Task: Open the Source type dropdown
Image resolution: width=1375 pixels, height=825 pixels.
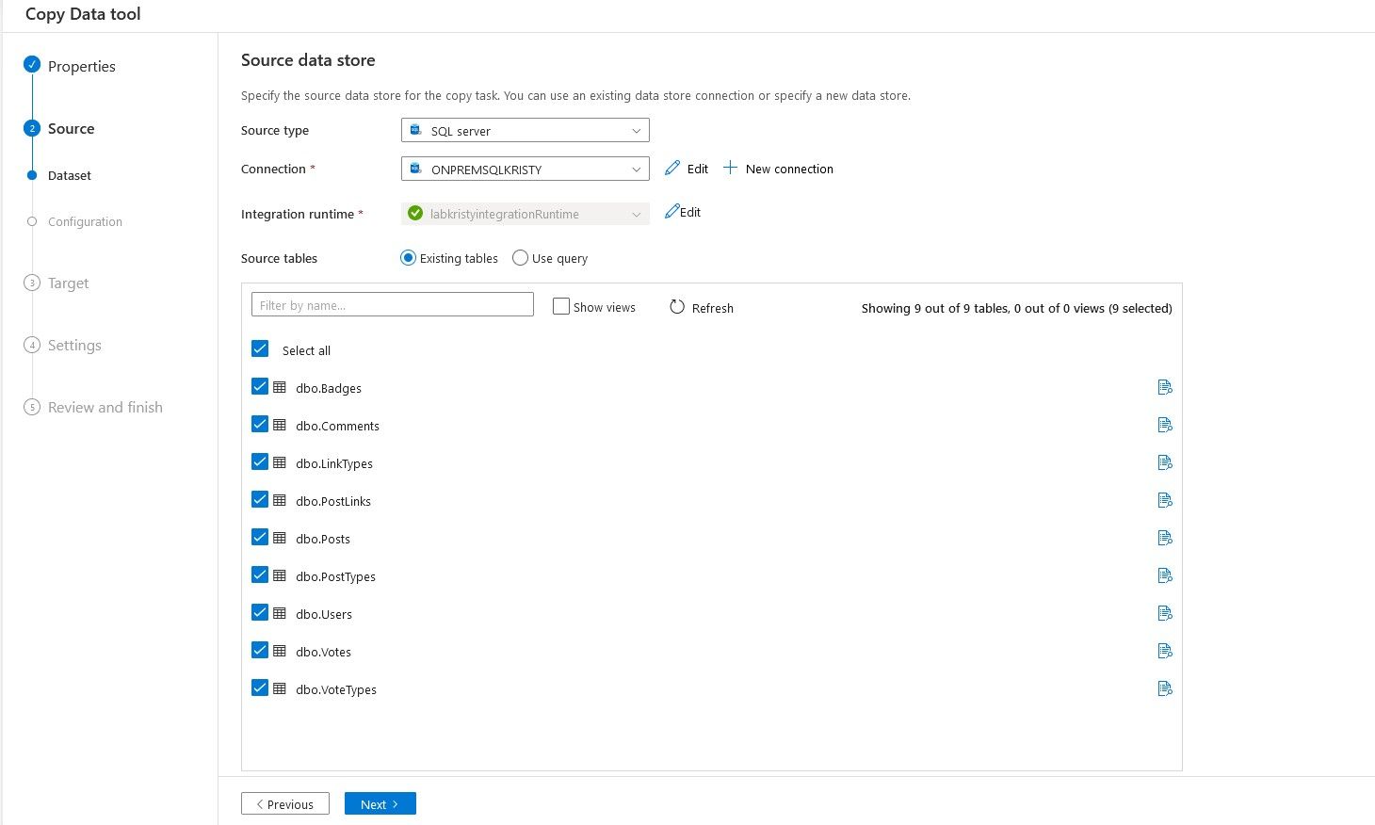Action: (x=525, y=131)
